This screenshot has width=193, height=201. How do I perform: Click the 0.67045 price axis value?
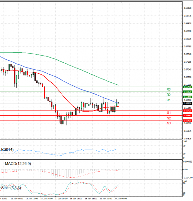188,69
